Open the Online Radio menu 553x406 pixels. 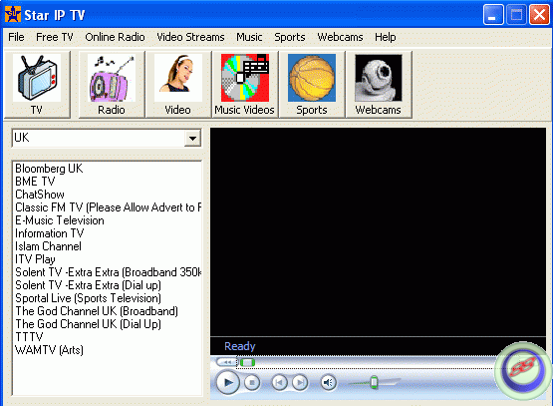coord(115,37)
